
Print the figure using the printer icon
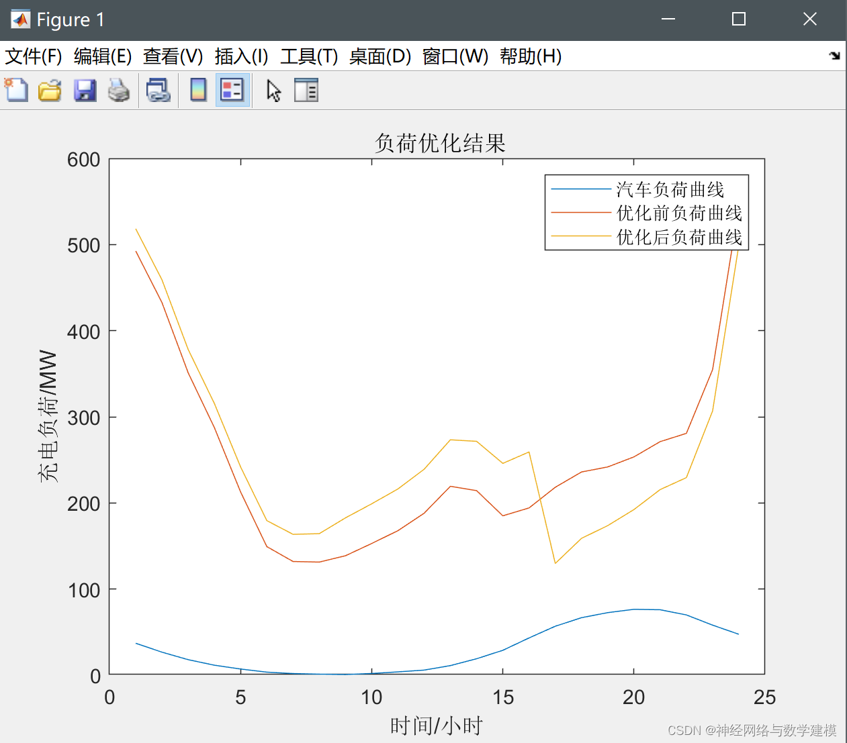click(x=119, y=90)
